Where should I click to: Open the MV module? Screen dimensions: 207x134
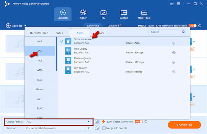(103, 14)
